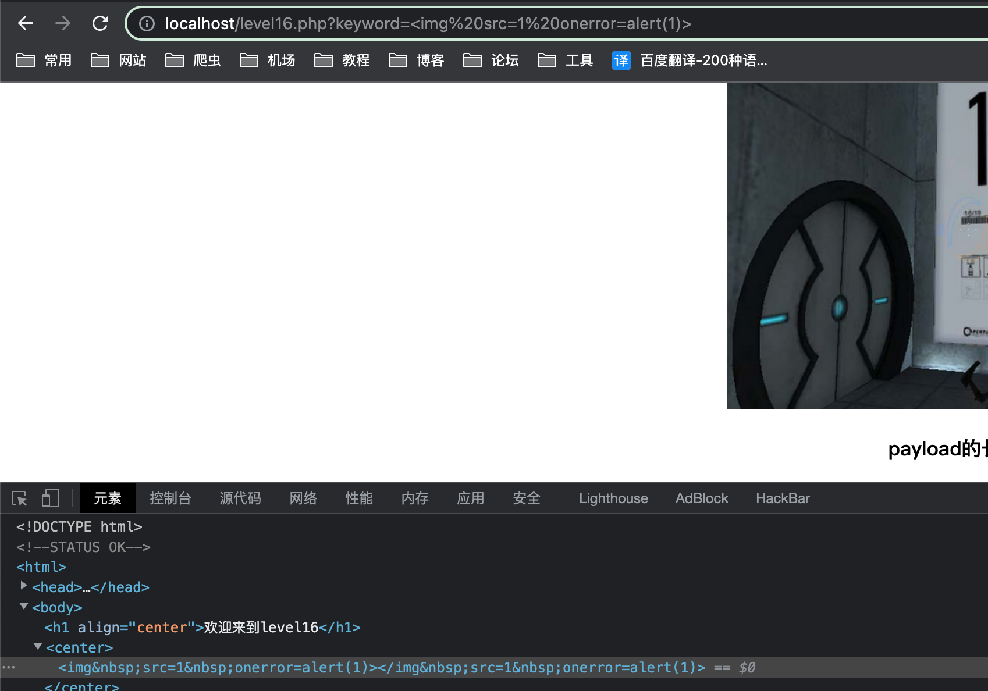Reload the level16 page
Screen dimensions: 988x691
pyautogui.click(x=100, y=23)
